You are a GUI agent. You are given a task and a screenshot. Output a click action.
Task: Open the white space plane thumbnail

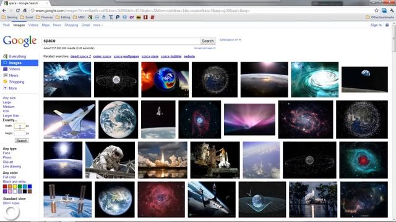69,120
